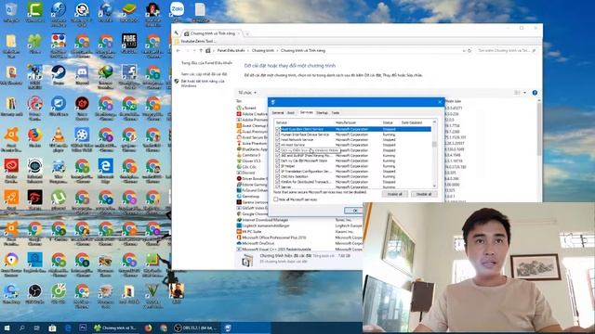595x334 pixels.
Task: Open the Youtube Zenni Tool bookmark folder
Action: [x=197, y=41]
